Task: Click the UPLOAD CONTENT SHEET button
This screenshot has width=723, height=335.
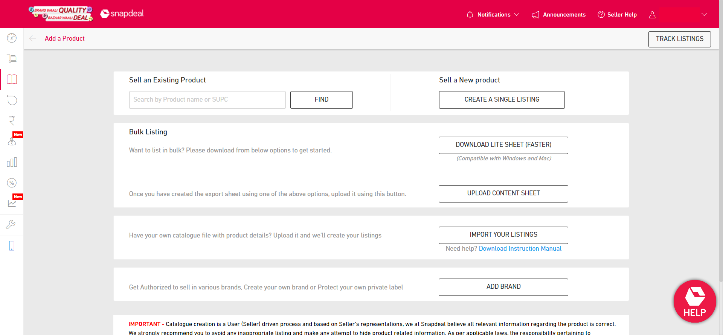Action: tap(503, 194)
